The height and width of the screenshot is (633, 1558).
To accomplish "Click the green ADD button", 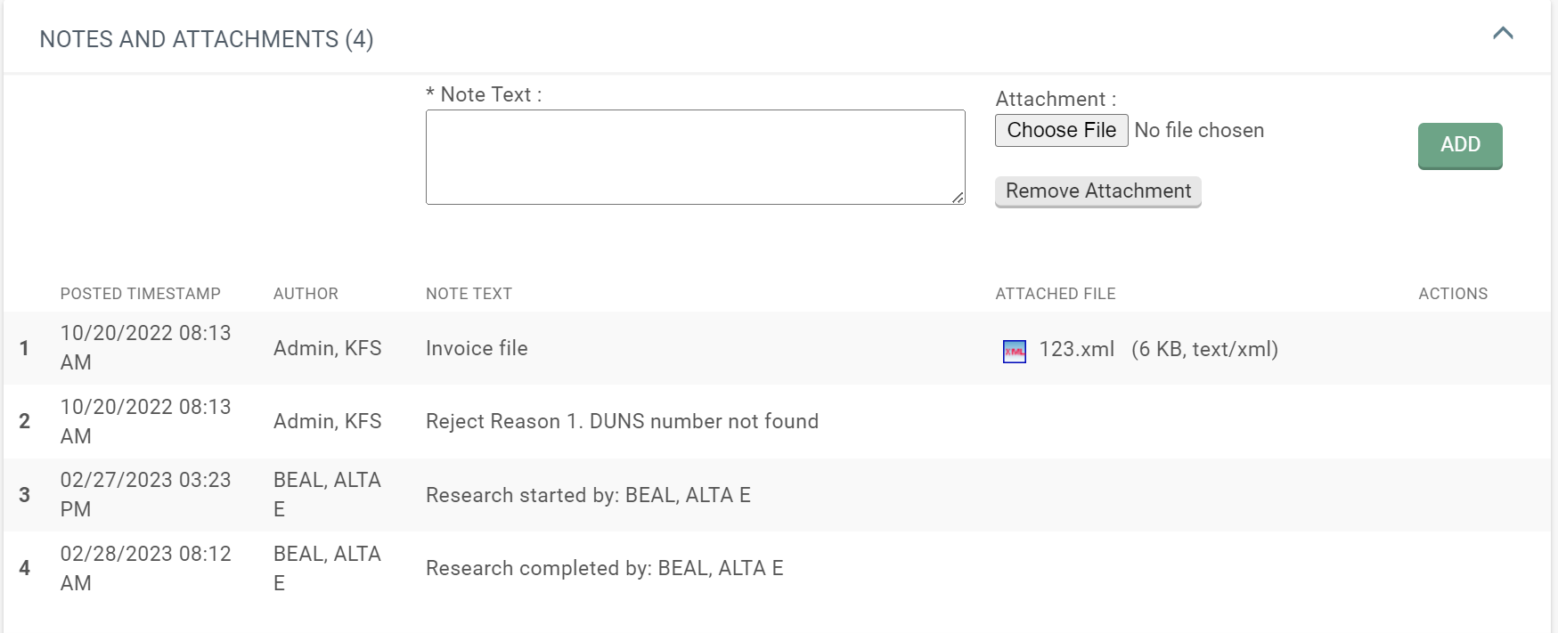I will pos(1460,145).
